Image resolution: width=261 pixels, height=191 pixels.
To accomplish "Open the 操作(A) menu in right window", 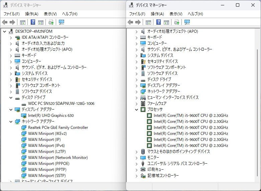I will click(x=157, y=14).
